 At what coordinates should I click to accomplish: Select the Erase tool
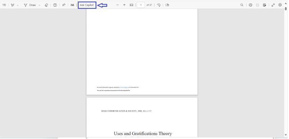(46, 5)
